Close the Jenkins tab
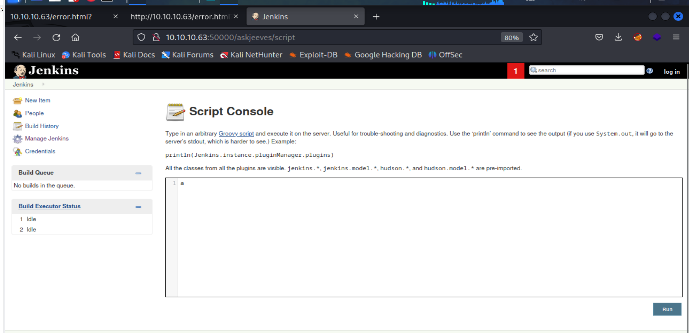 (x=356, y=17)
